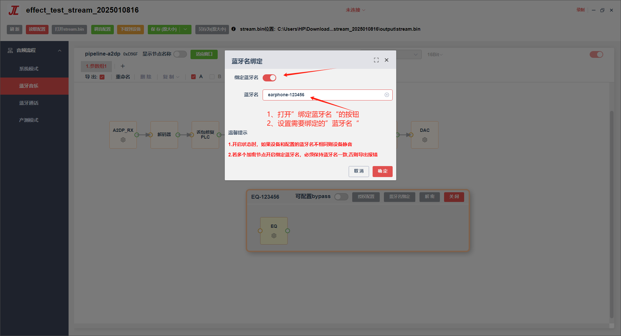Clear the Bluetooth name input field

coord(387,95)
